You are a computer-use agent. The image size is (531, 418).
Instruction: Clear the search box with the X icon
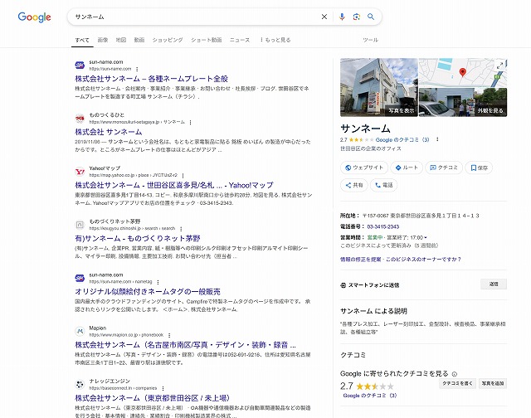(324, 17)
